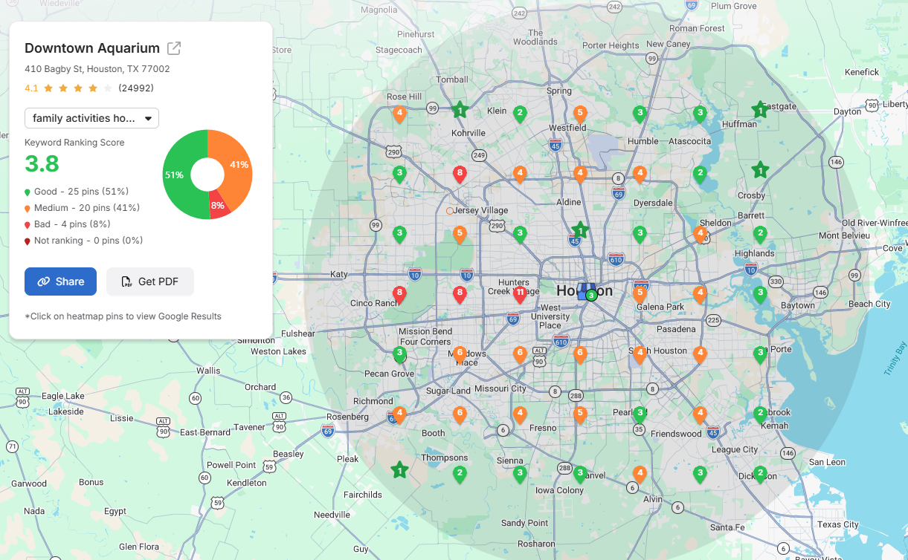Click the 'Bad - 4 pins (8%)' legend entry
The height and width of the screenshot is (560, 908).
(68, 224)
